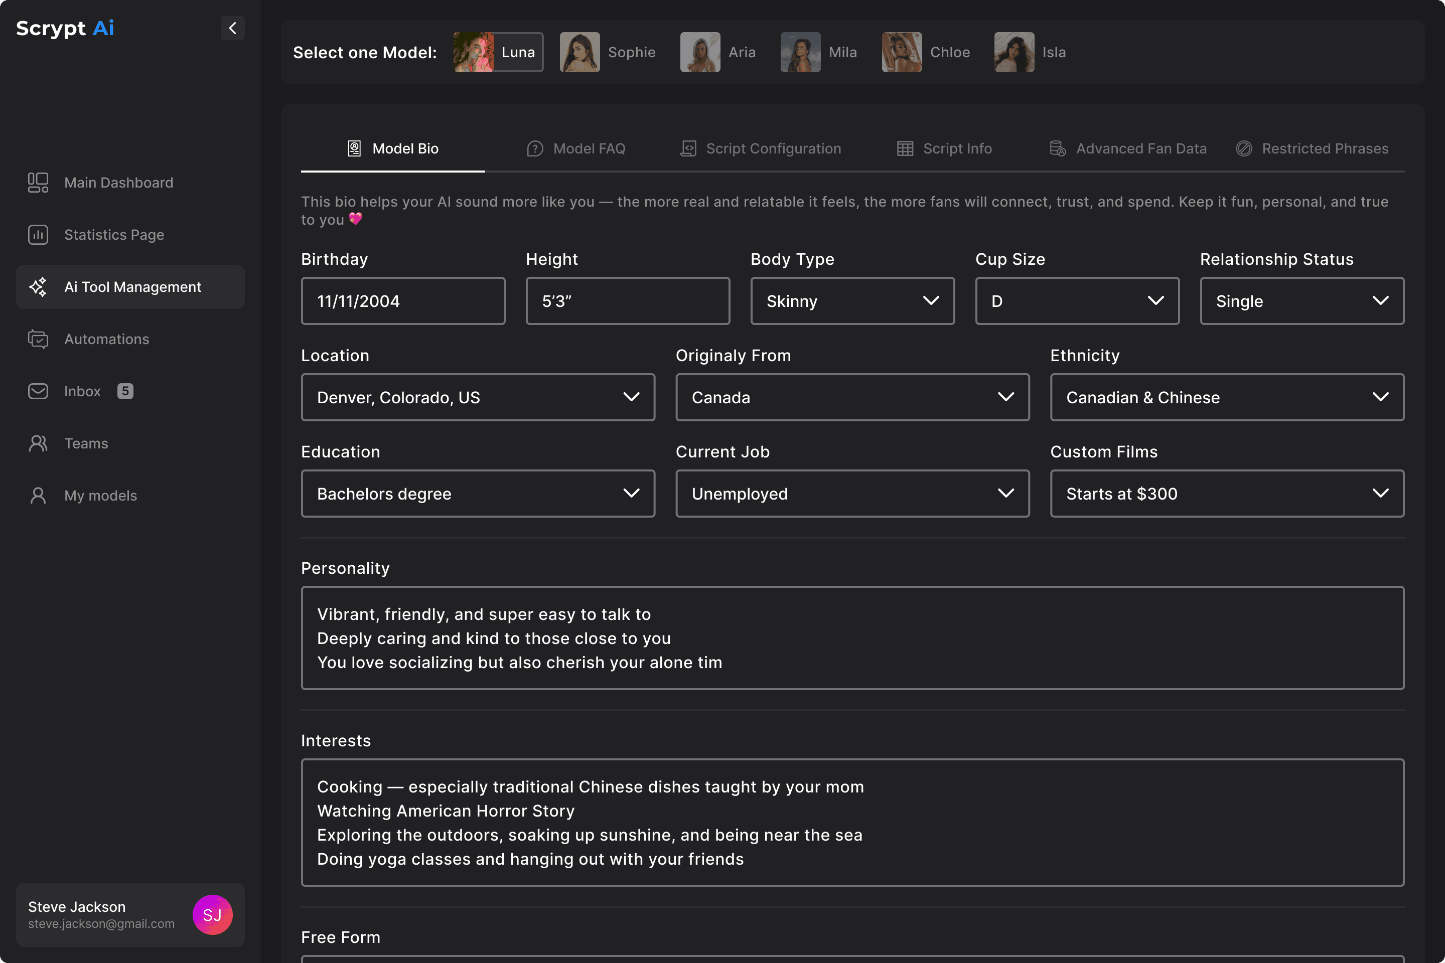Open Ai Tool Management page

click(130, 287)
